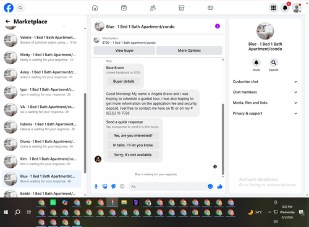Open the Task View taskbar icon
The image size is (309, 227).
(29, 212)
